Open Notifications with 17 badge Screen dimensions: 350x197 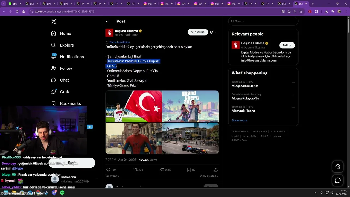(x=67, y=57)
